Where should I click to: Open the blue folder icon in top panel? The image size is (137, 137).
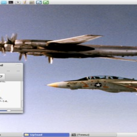(39, 2)
